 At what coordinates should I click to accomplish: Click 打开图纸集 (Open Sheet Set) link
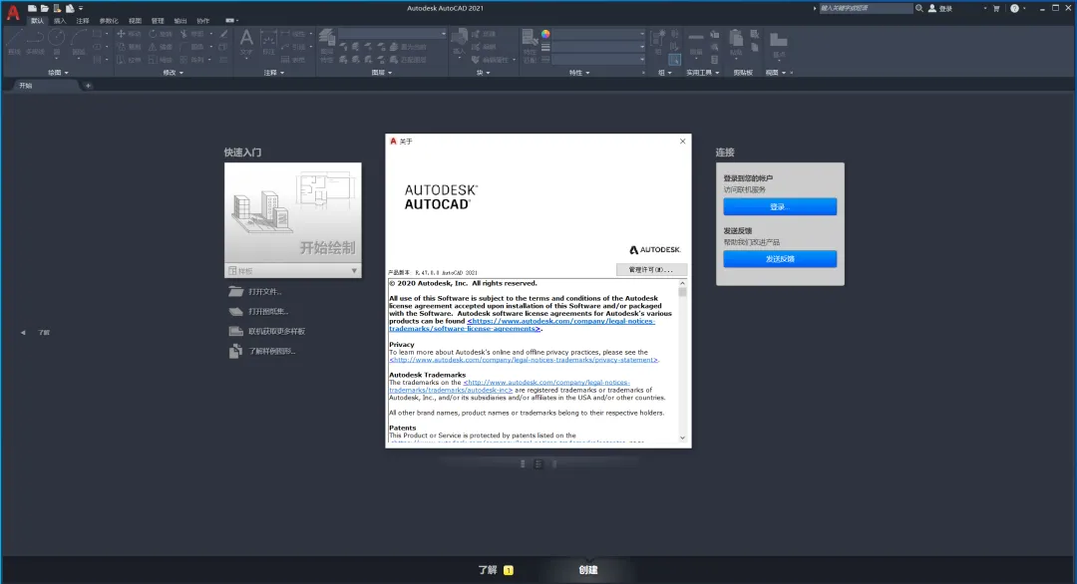pos(268,312)
